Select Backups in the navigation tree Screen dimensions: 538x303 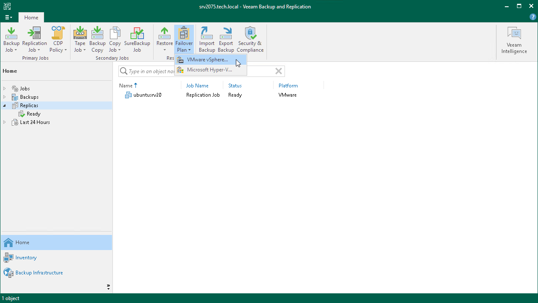[29, 97]
